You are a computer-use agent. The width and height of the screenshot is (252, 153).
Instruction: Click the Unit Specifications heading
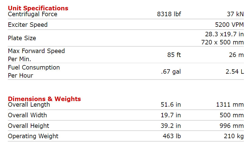point(38,8)
